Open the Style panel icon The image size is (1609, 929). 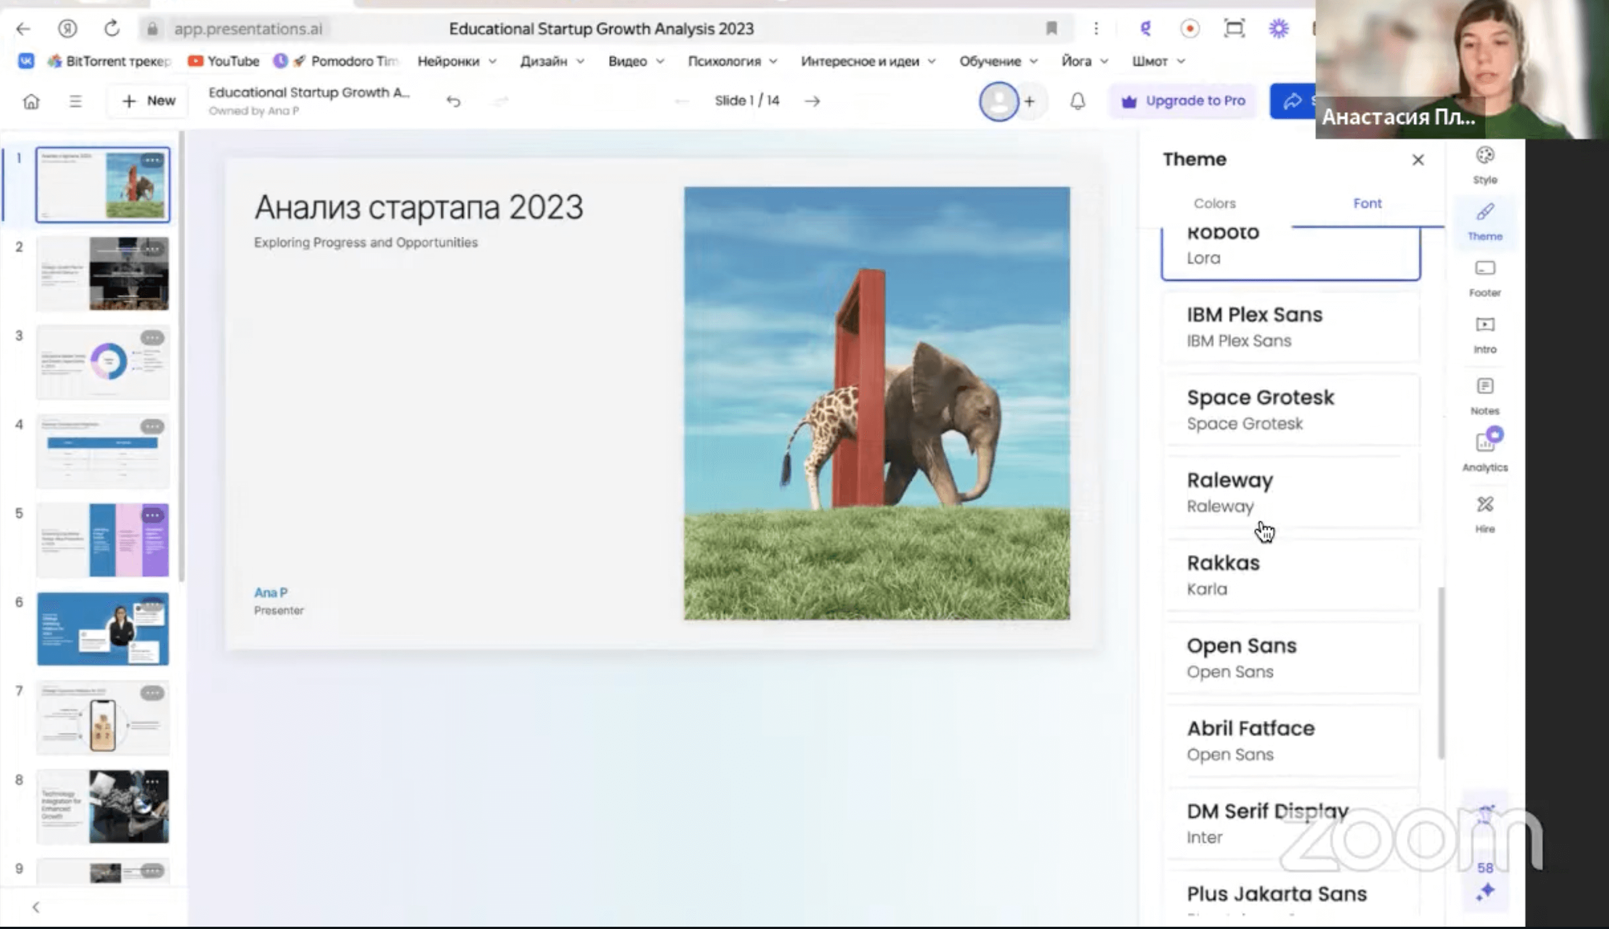(1484, 164)
